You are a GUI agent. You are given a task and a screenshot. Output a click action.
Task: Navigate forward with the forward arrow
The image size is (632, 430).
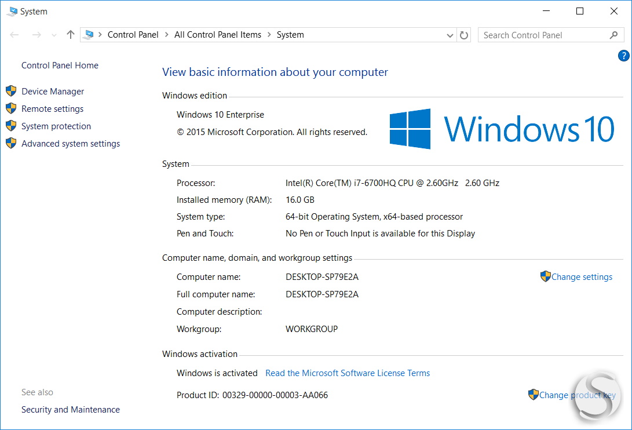(x=36, y=35)
